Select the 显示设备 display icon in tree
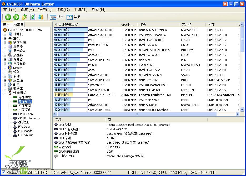The height and width of the screenshot is (176, 246). pyautogui.click(x=10, y=51)
